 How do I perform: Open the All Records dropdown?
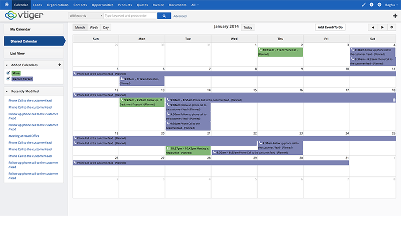tap(85, 16)
